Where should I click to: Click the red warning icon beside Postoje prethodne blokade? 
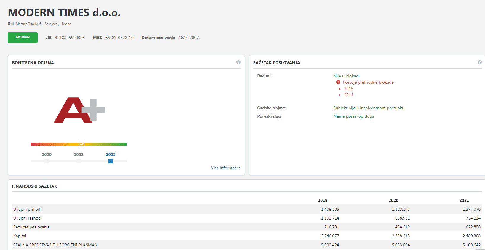click(x=338, y=82)
